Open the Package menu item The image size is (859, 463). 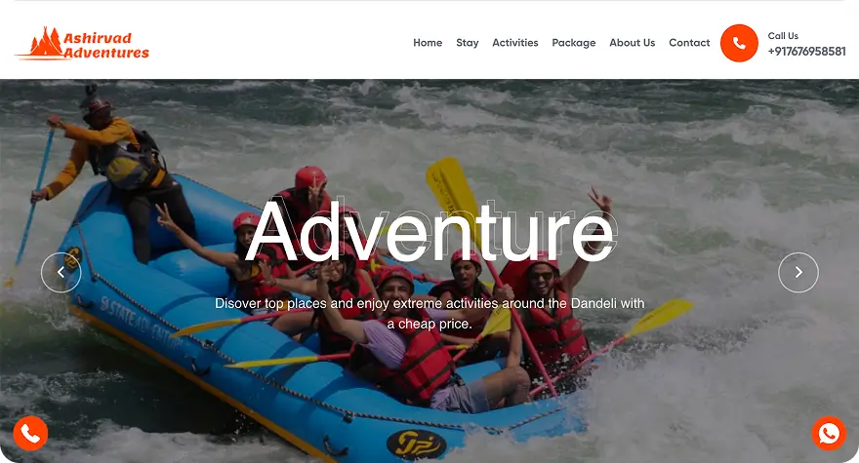coord(574,43)
